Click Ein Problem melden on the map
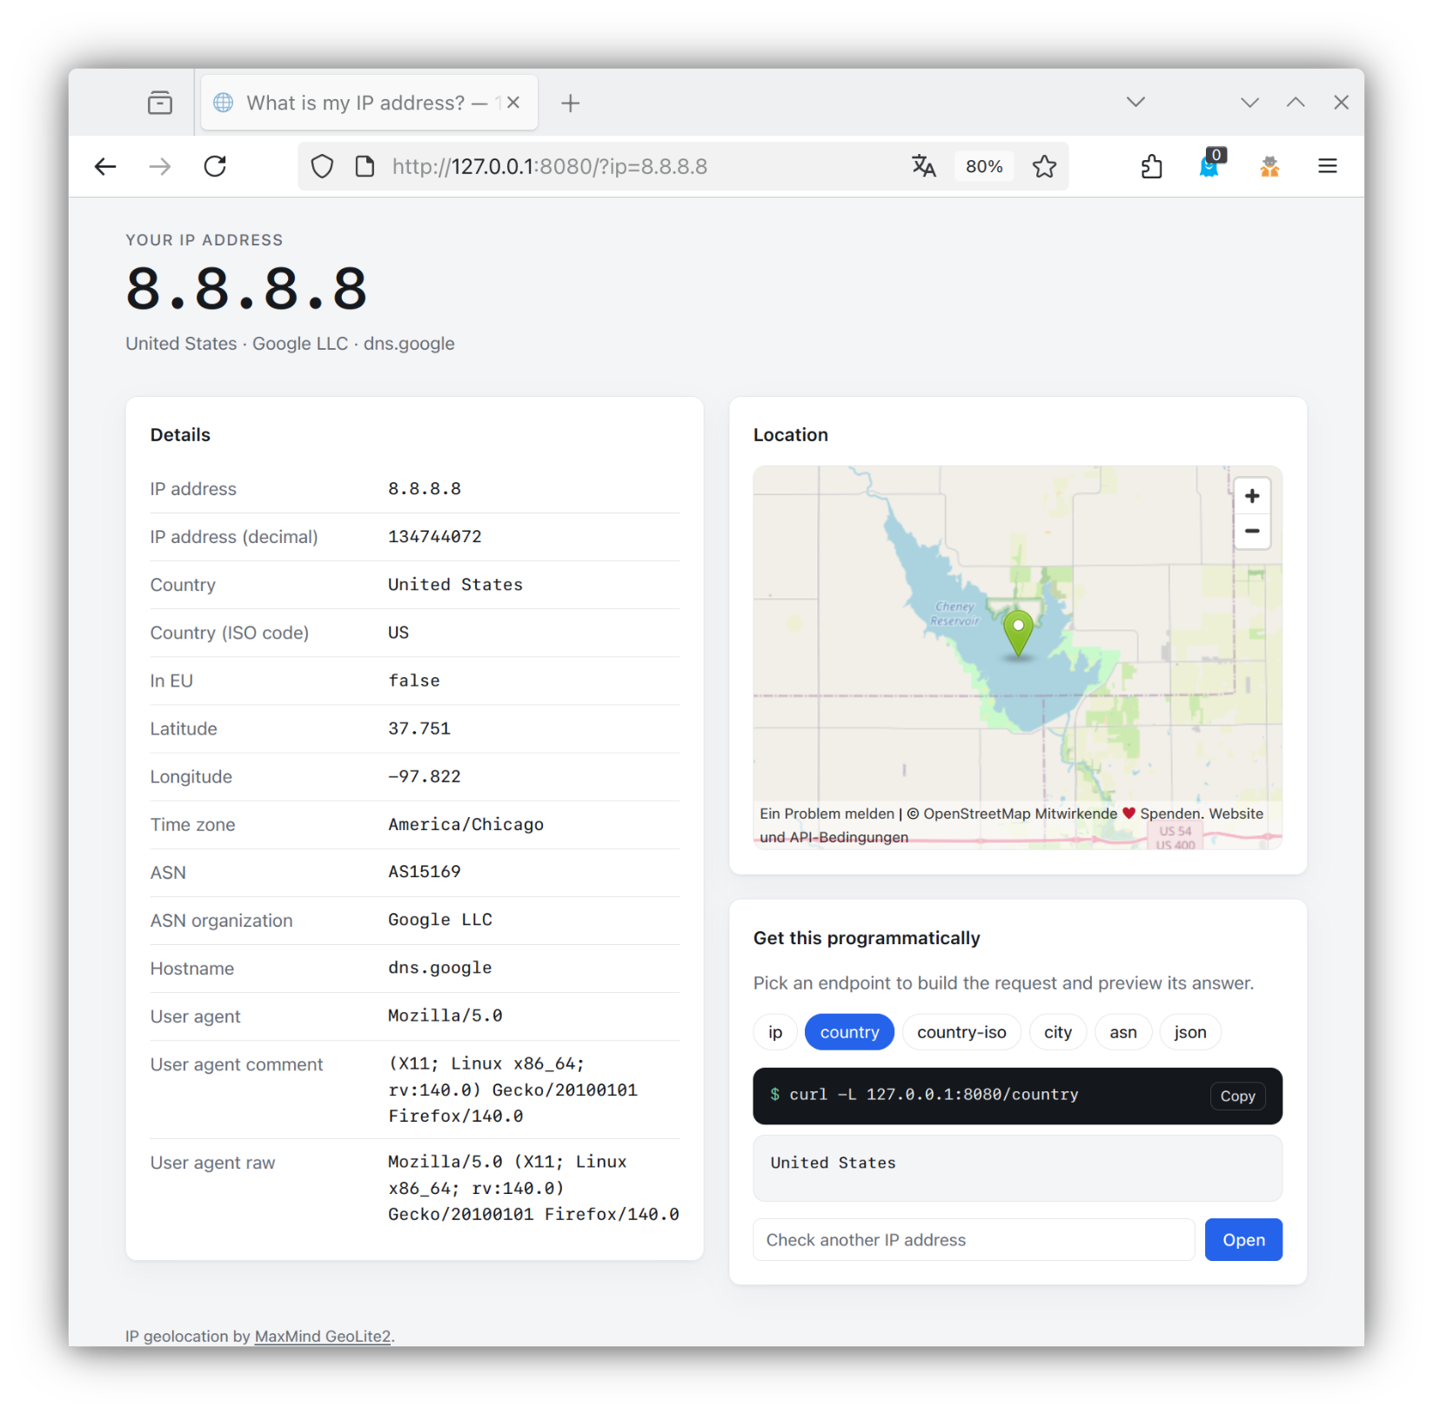 827,814
